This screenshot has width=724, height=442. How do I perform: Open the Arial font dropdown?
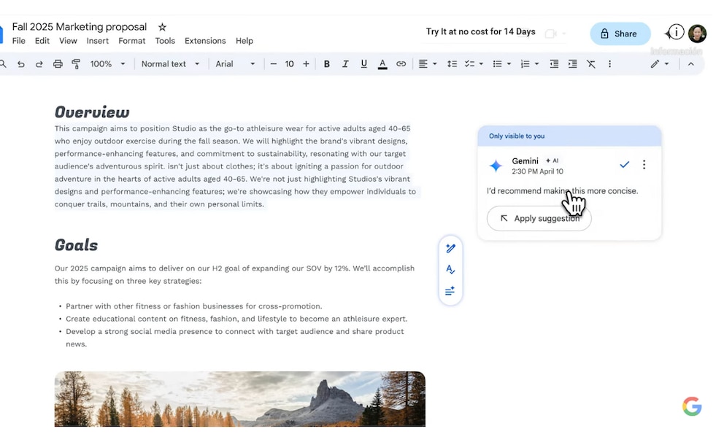pos(235,64)
